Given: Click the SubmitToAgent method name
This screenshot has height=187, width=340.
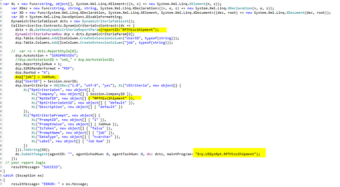Looking at the screenshot, I should (34, 154).
